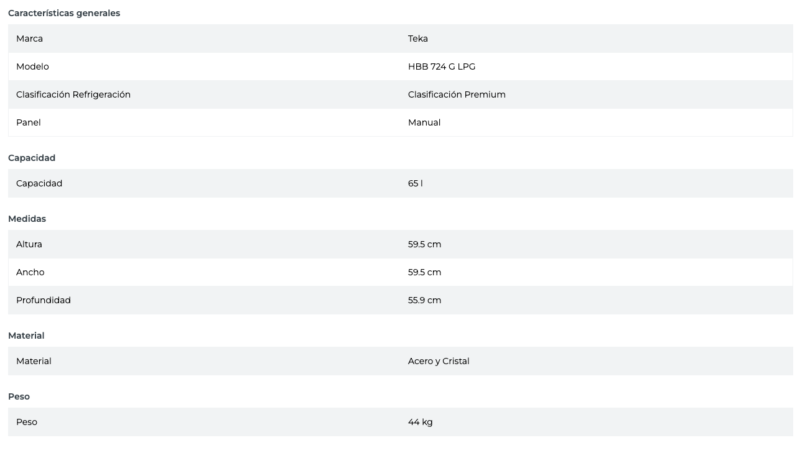Screen dimensions: 805x453
Task: Click the Modelo row label
Action: 32,66
